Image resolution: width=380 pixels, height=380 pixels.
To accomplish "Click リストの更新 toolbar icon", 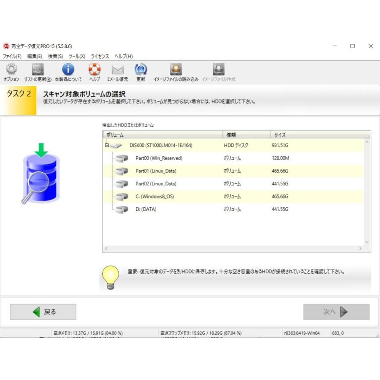I will [38, 69].
